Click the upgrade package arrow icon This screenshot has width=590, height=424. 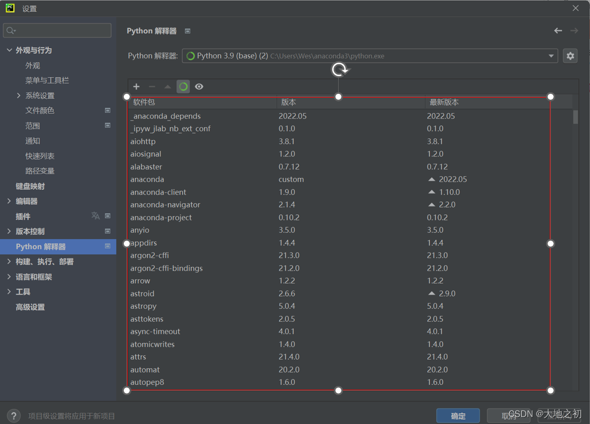[x=167, y=87]
